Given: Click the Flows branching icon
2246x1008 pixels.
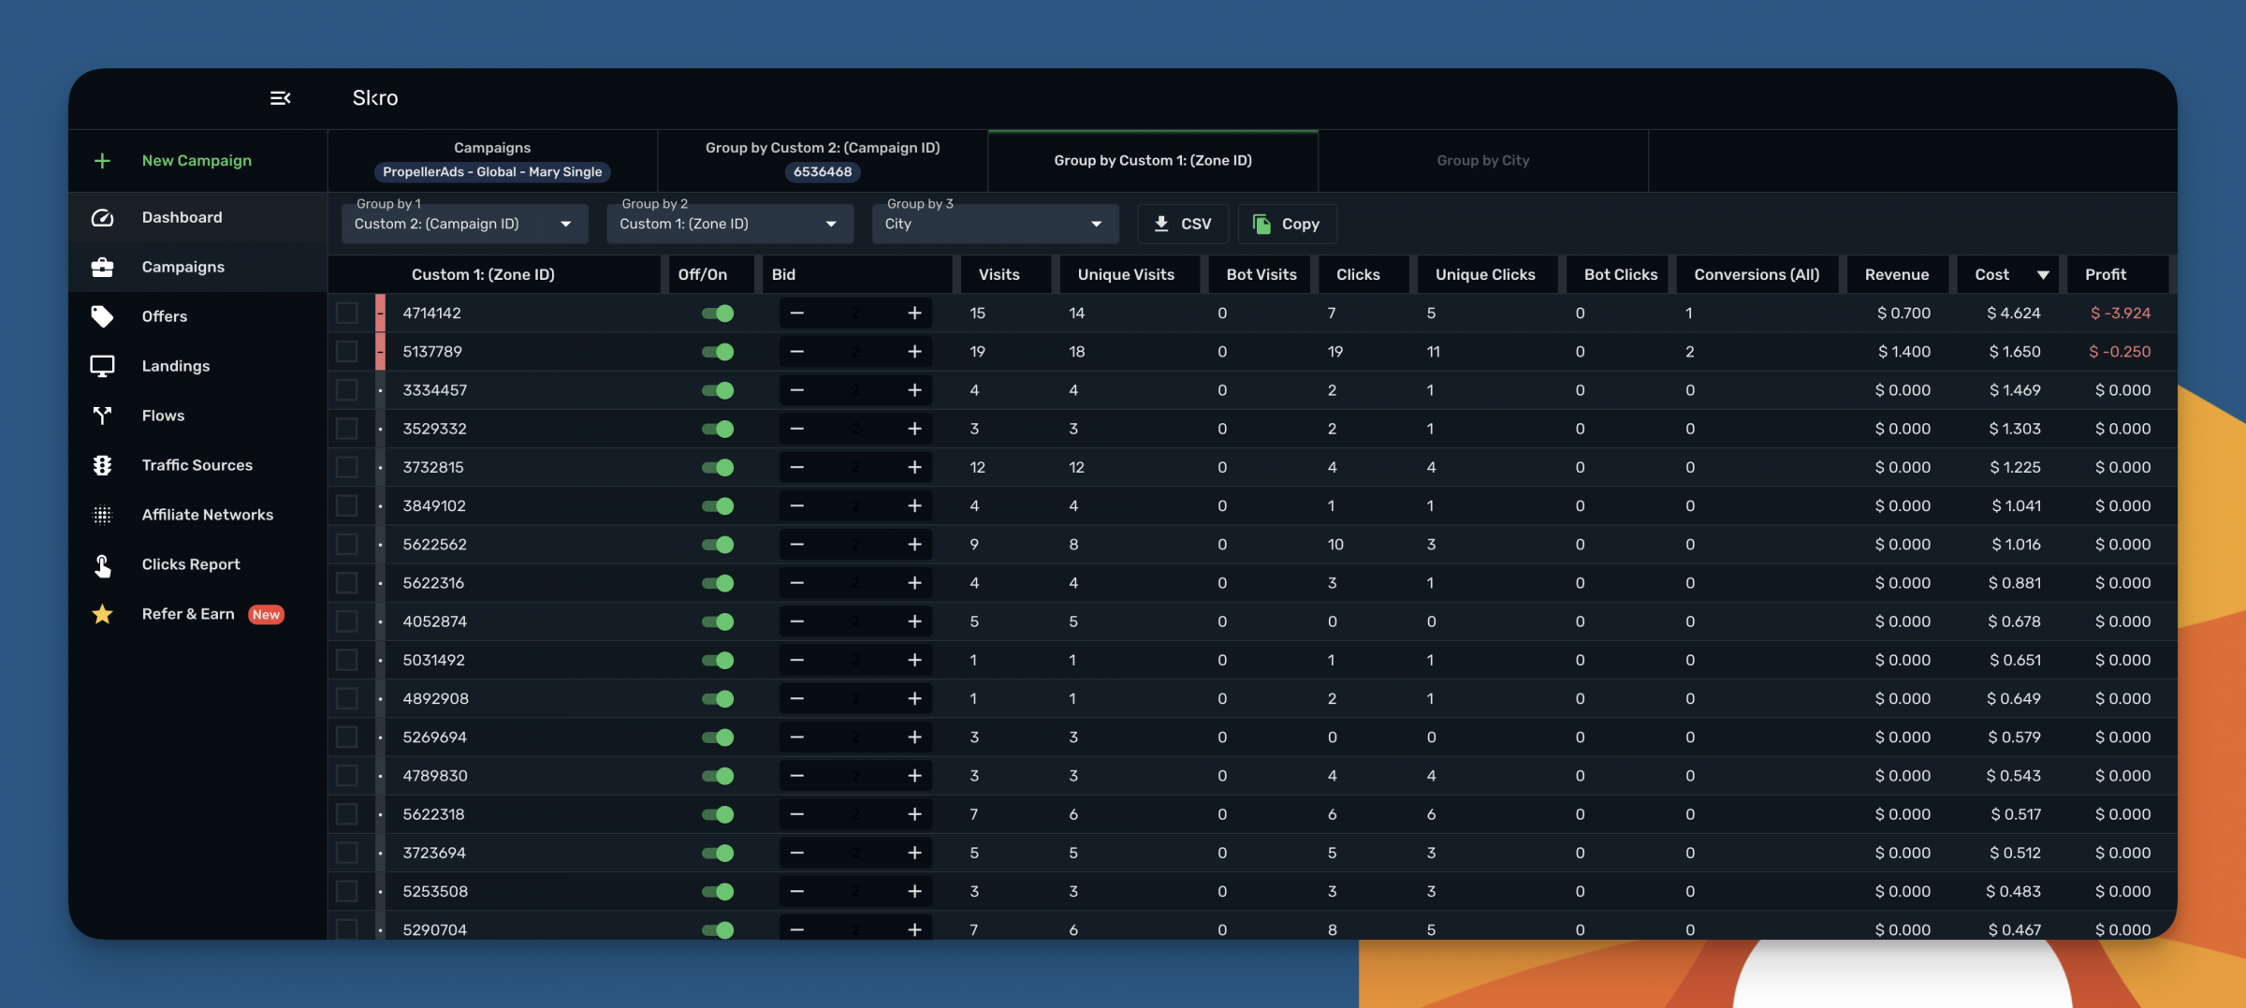Looking at the screenshot, I should [102, 416].
